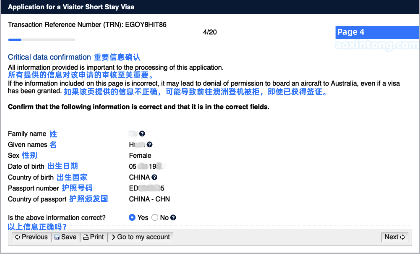Open help icon next to Given names
The width and height of the screenshot is (420, 254).
click(x=149, y=145)
